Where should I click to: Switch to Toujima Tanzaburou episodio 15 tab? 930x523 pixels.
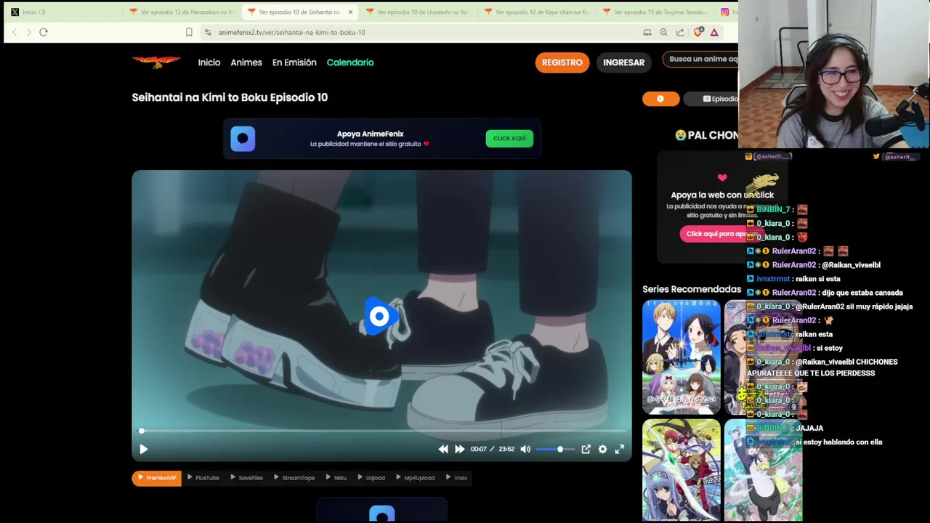[654, 12]
